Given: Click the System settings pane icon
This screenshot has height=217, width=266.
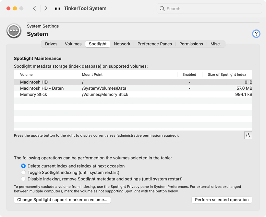Looking at the screenshot, I should click(14, 31).
